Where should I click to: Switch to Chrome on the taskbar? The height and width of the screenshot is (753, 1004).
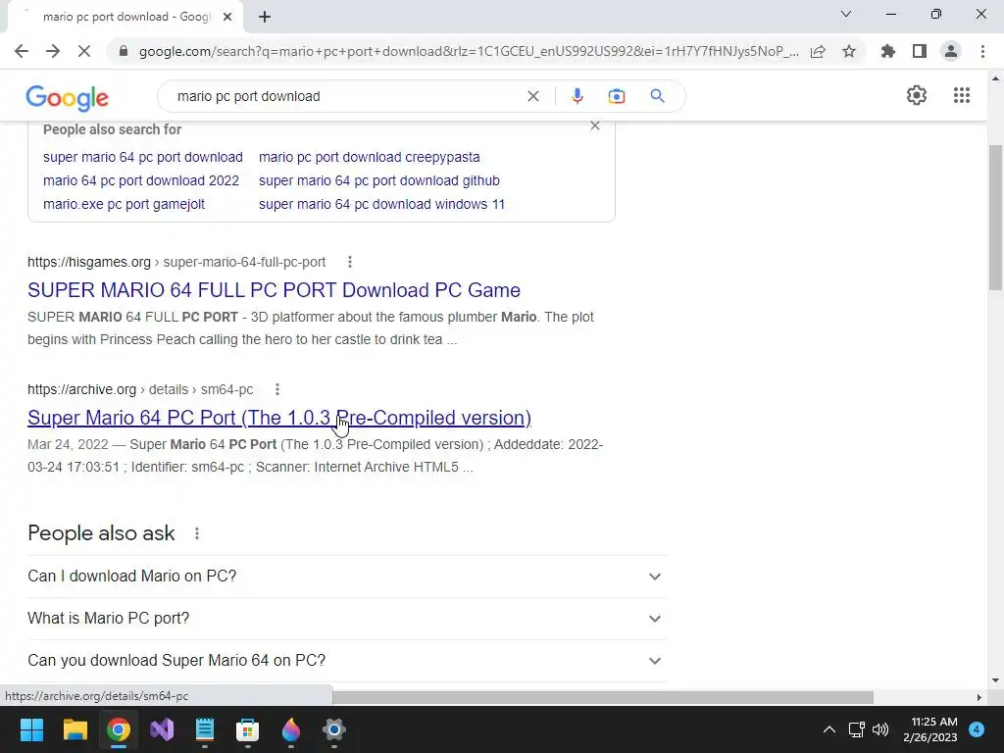click(118, 729)
